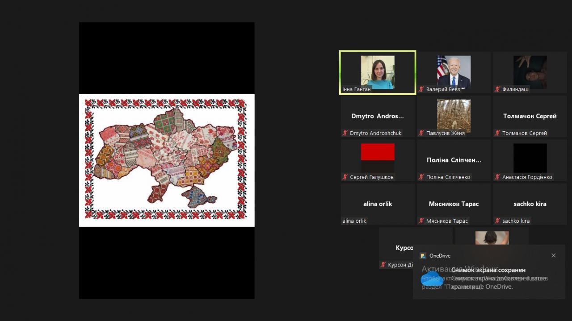This screenshot has width=572, height=321.
Task: Select Мясников Тарас's participant tile
Action: pos(454,204)
